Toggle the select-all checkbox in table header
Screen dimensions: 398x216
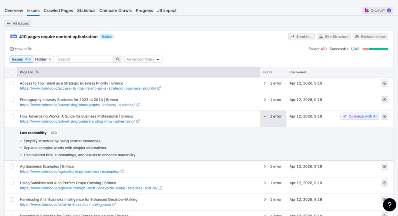coord(12,72)
